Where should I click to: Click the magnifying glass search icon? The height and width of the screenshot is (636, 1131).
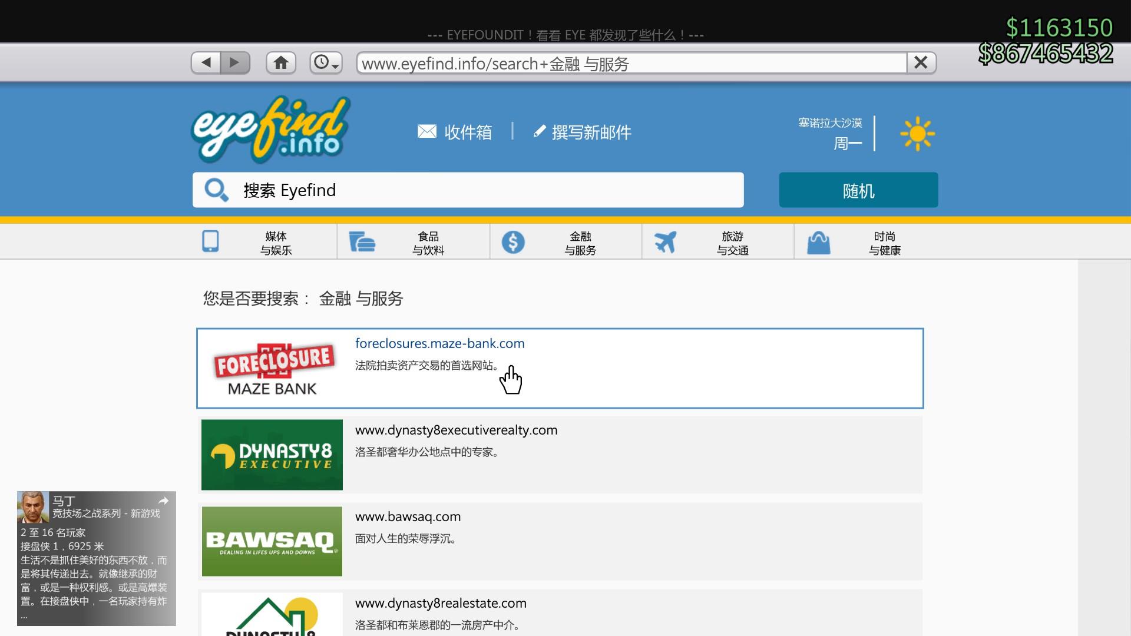(x=216, y=190)
